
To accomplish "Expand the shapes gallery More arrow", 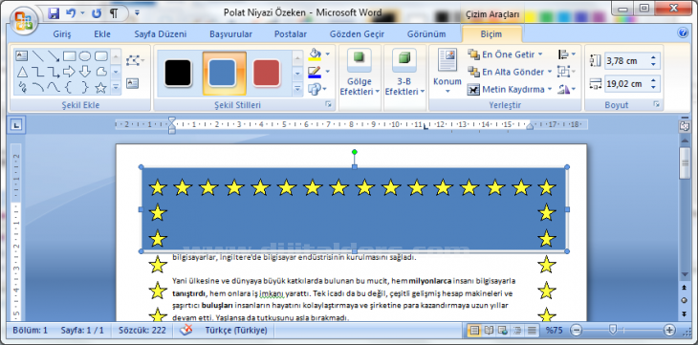I will pos(116,87).
